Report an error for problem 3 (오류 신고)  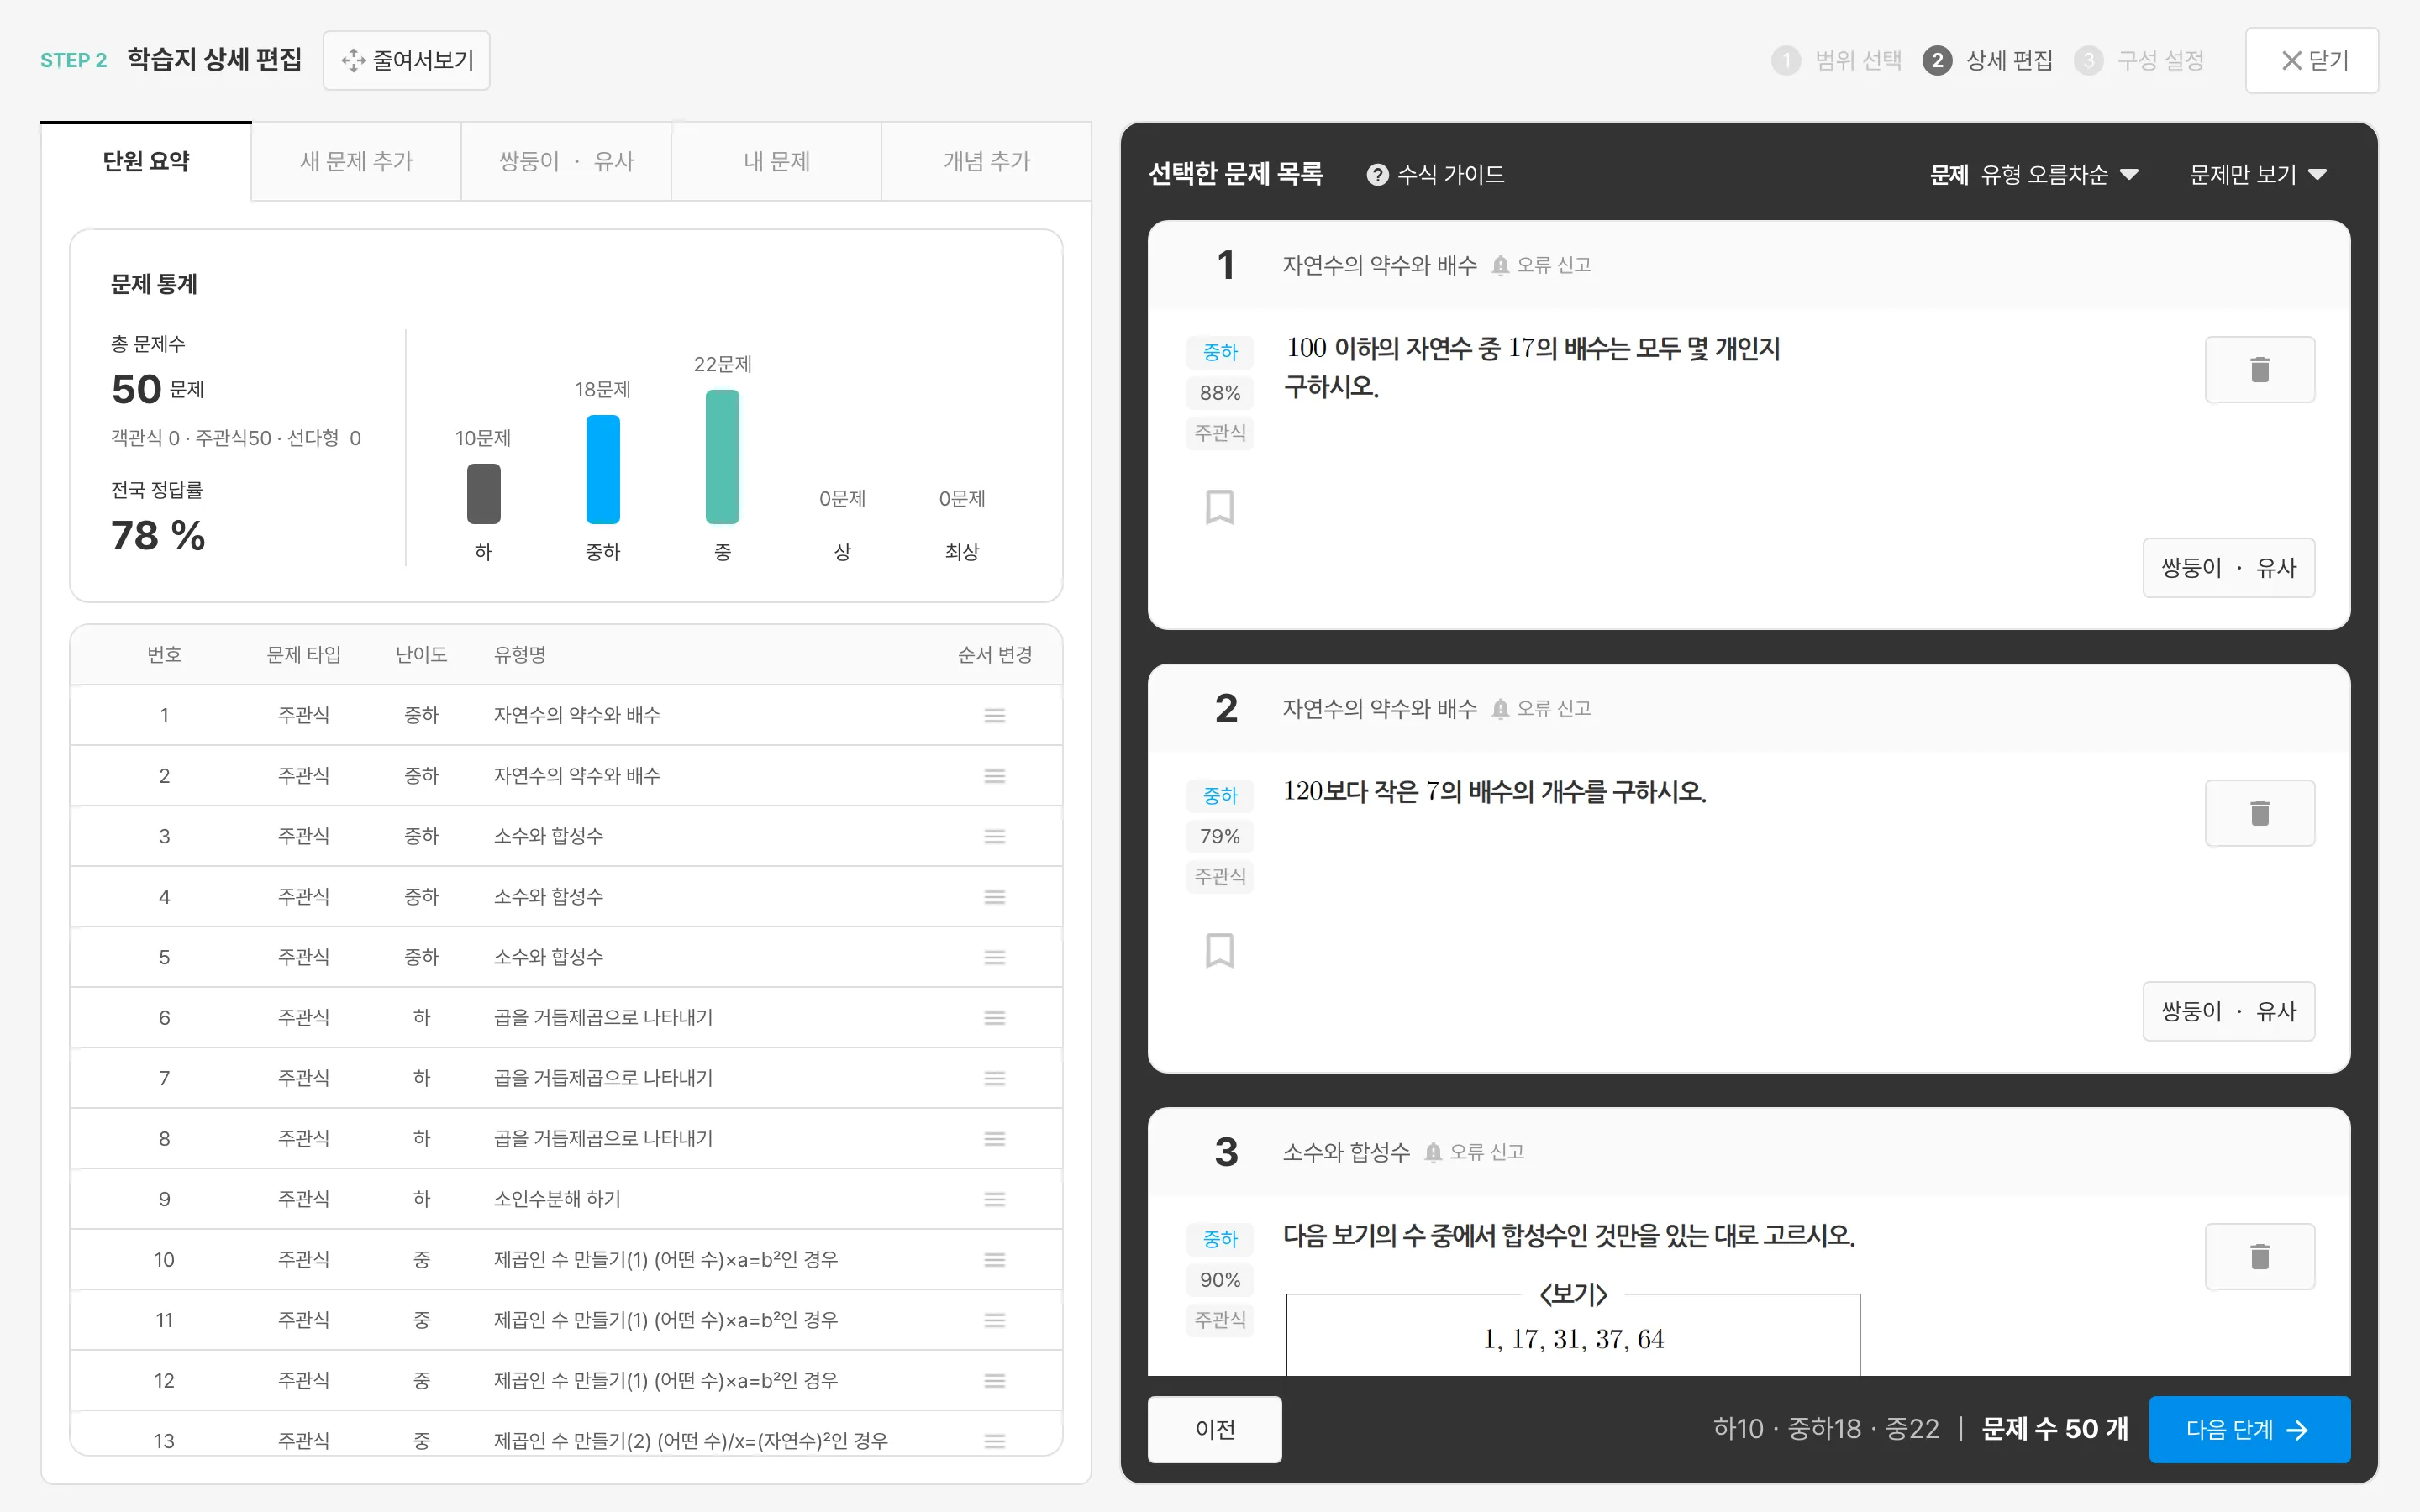[1474, 1152]
